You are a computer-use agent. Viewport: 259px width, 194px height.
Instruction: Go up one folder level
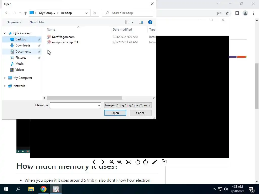point(26,13)
